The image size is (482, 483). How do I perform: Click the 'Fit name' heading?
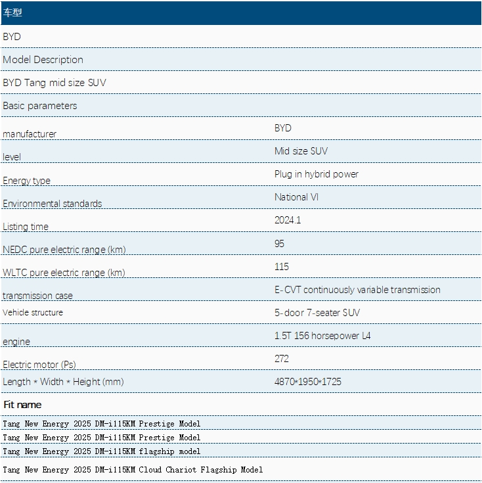[22, 405]
